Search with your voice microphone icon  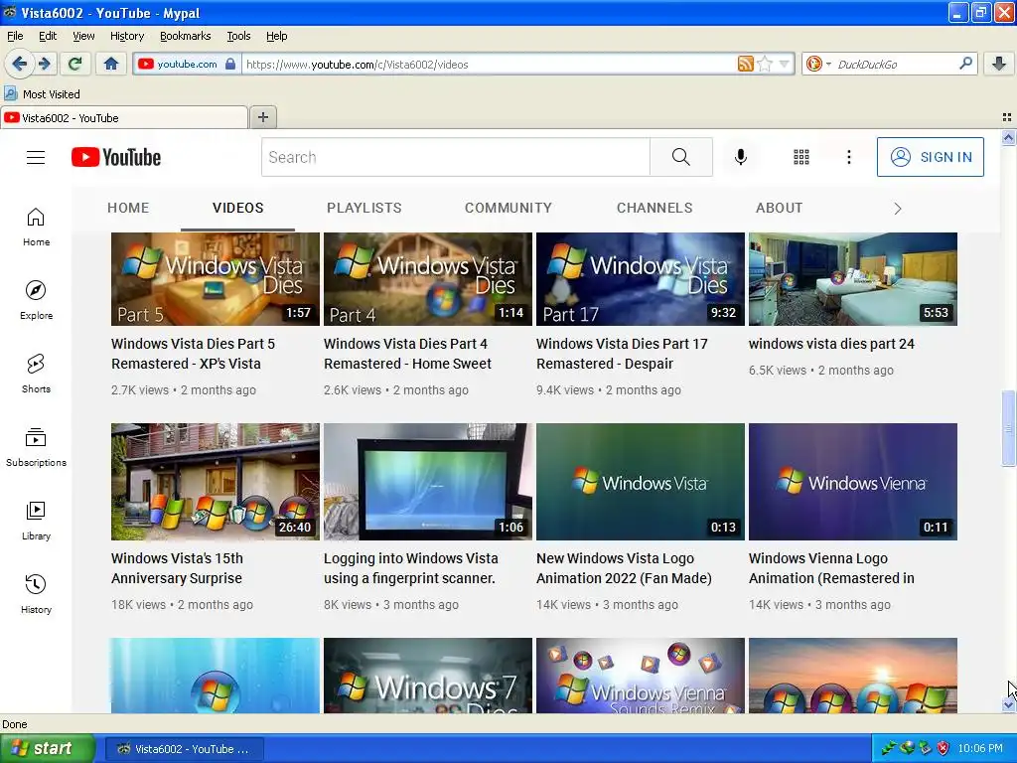click(740, 157)
